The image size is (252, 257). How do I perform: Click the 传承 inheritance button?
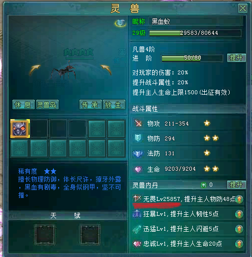(x=90, y=105)
